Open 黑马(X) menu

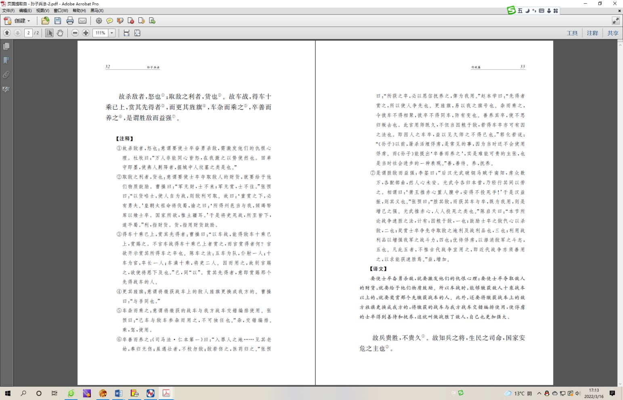tap(97, 10)
